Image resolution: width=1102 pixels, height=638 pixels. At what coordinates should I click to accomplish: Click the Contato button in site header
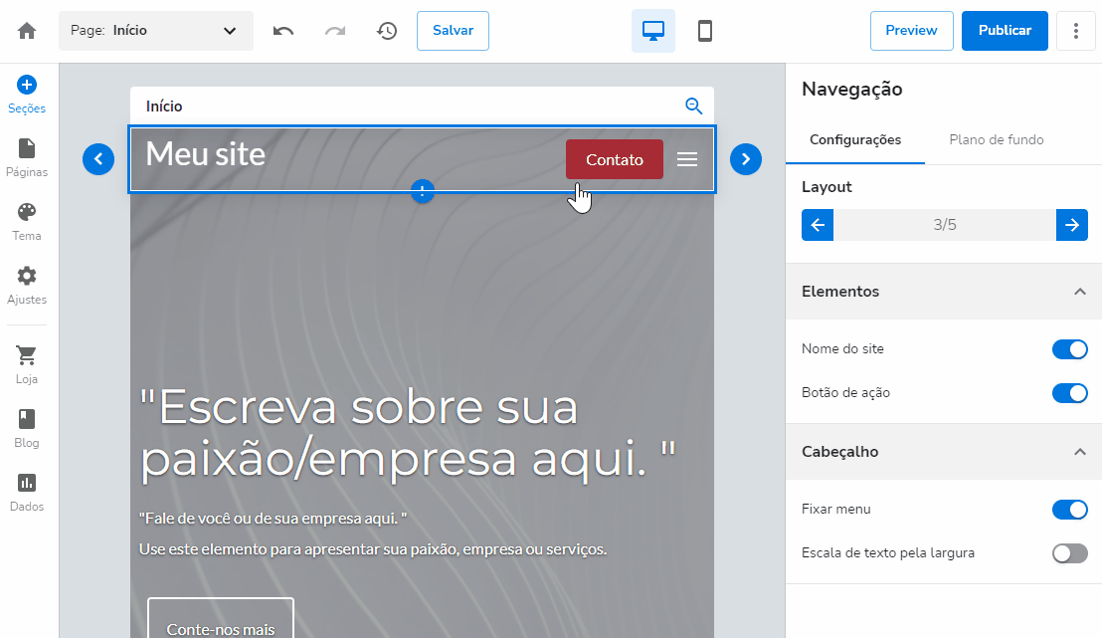[x=615, y=159]
